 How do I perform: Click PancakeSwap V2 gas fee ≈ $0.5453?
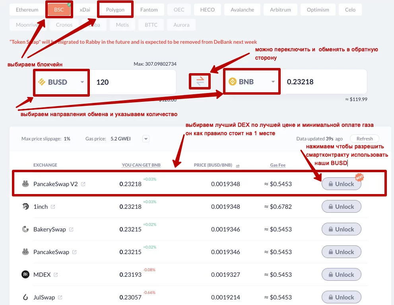[278, 184]
